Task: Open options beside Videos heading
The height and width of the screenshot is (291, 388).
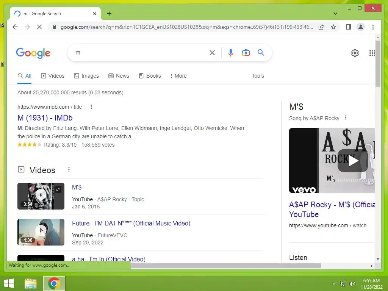Action: click(x=69, y=169)
